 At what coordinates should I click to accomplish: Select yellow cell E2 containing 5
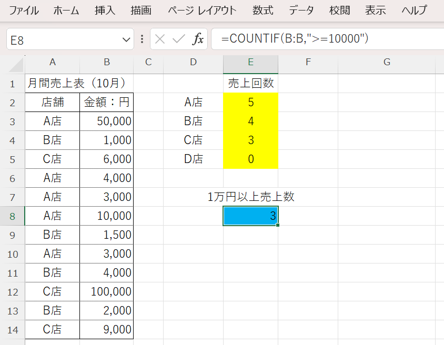coord(250,102)
